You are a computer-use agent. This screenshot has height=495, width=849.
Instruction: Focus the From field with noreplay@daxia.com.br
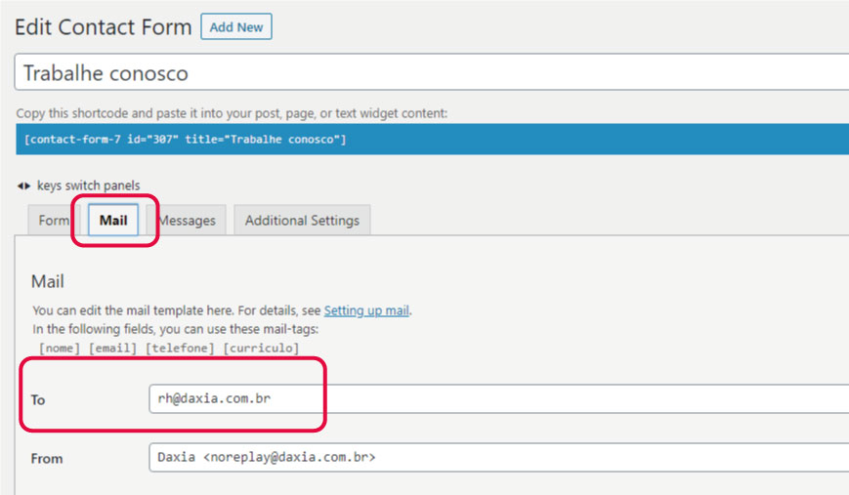pos(498,457)
